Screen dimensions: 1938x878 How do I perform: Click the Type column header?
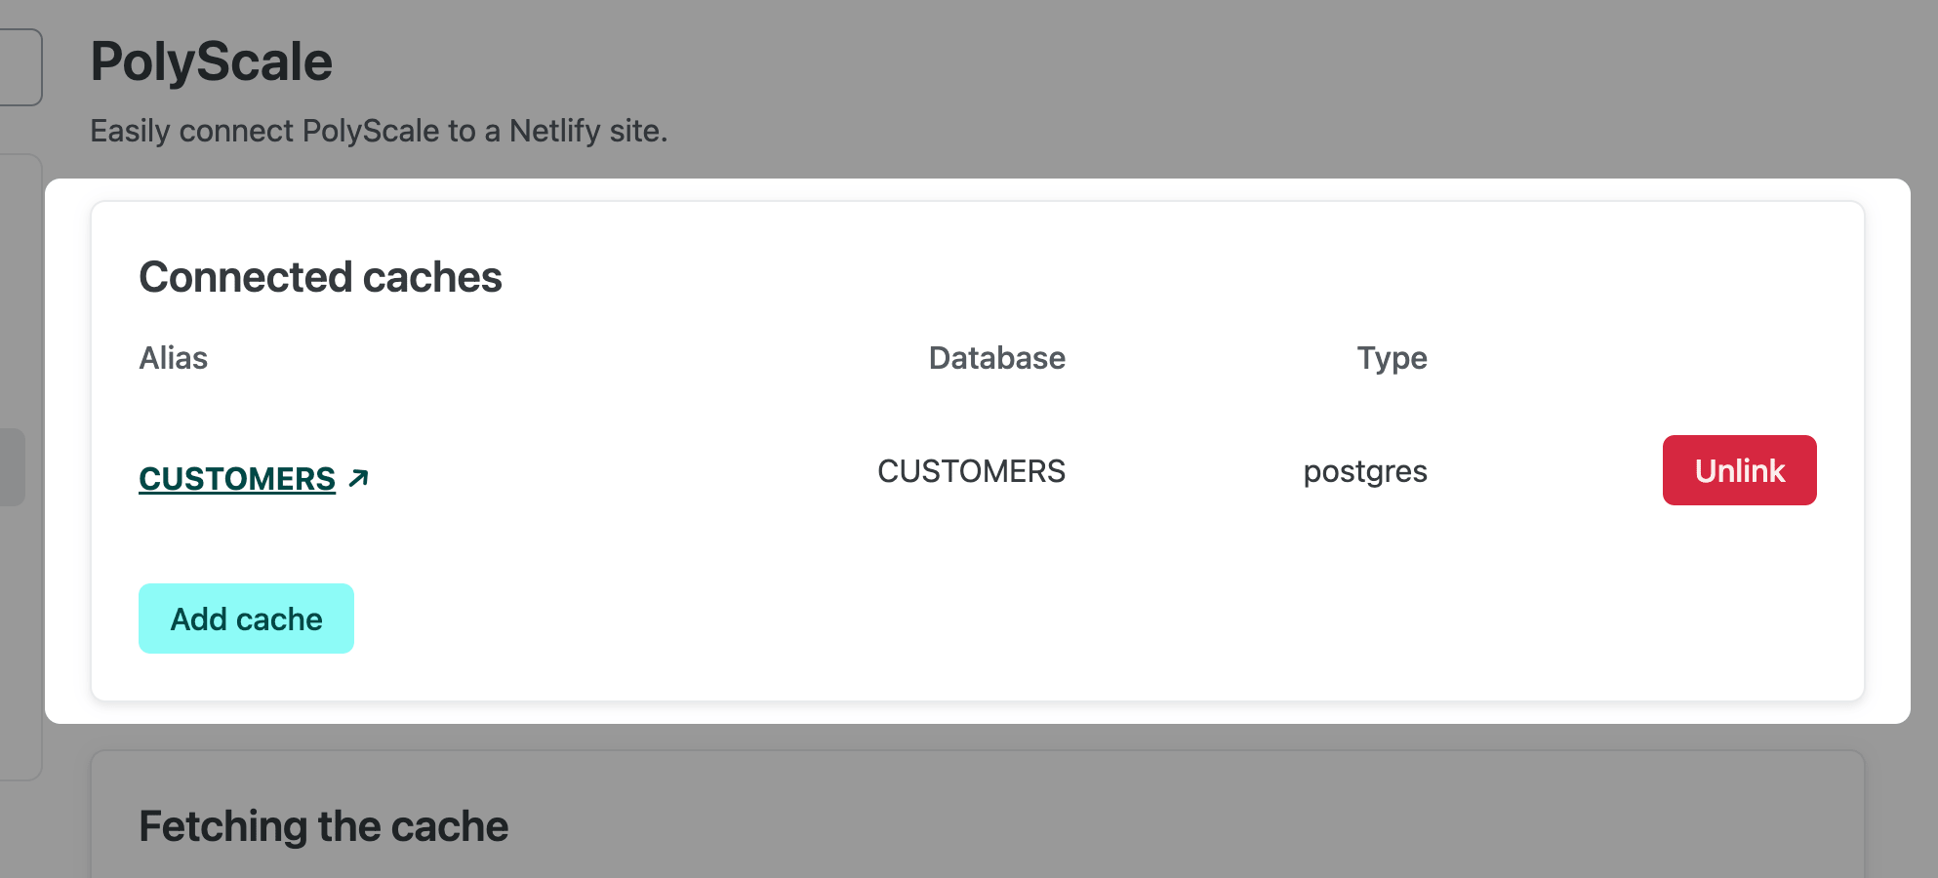pyautogui.click(x=1392, y=358)
